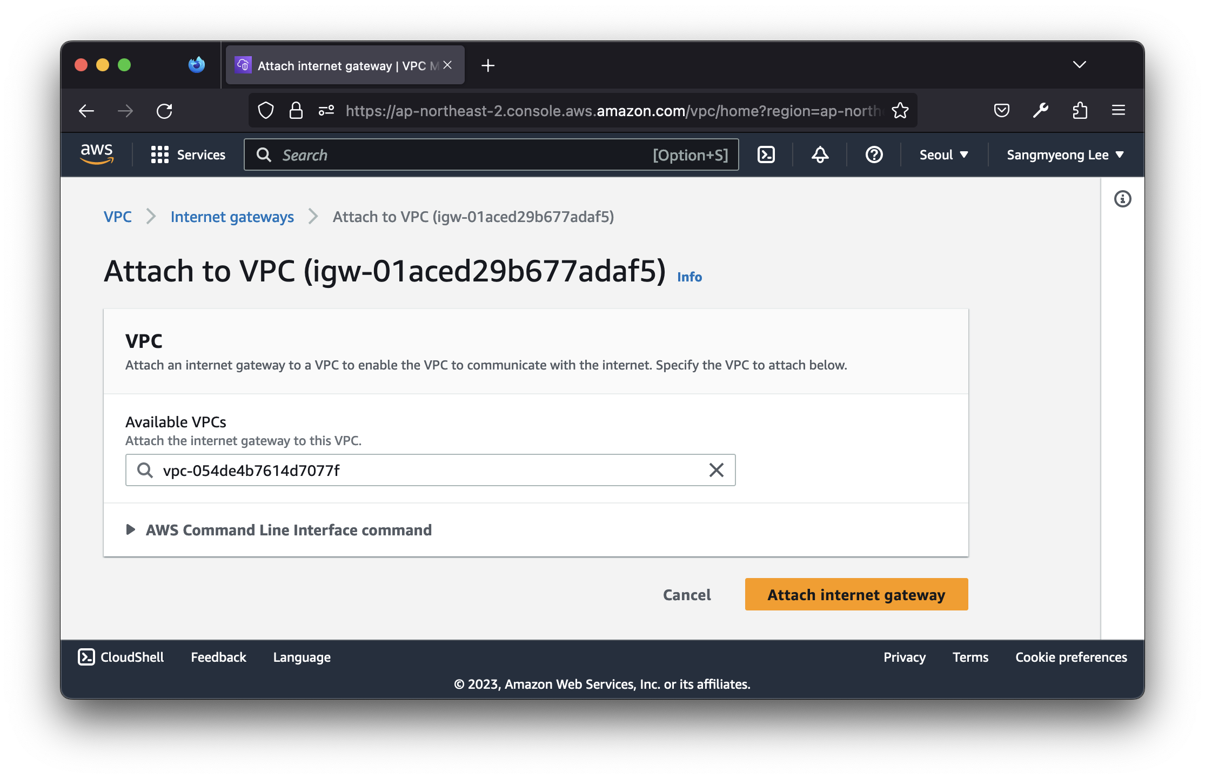The height and width of the screenshot is (779, 1205).
Task: Open the browser extensions puzzle icon
Action: click(1079, 111)
